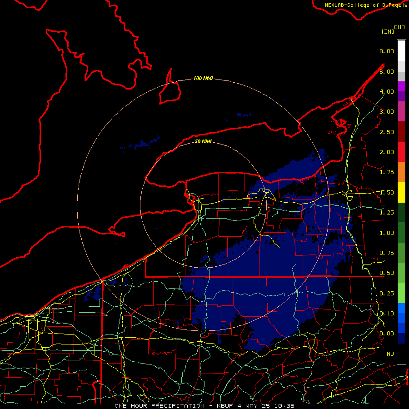Click the 100 NMI range ring label

203,78
